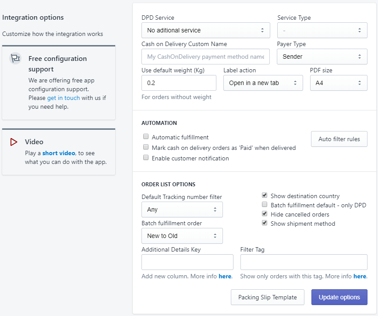The height and width of the screenshot is (316, 378).
Task: Open the Payer Type dropdown set to Sender
Action: coord(322,57)
